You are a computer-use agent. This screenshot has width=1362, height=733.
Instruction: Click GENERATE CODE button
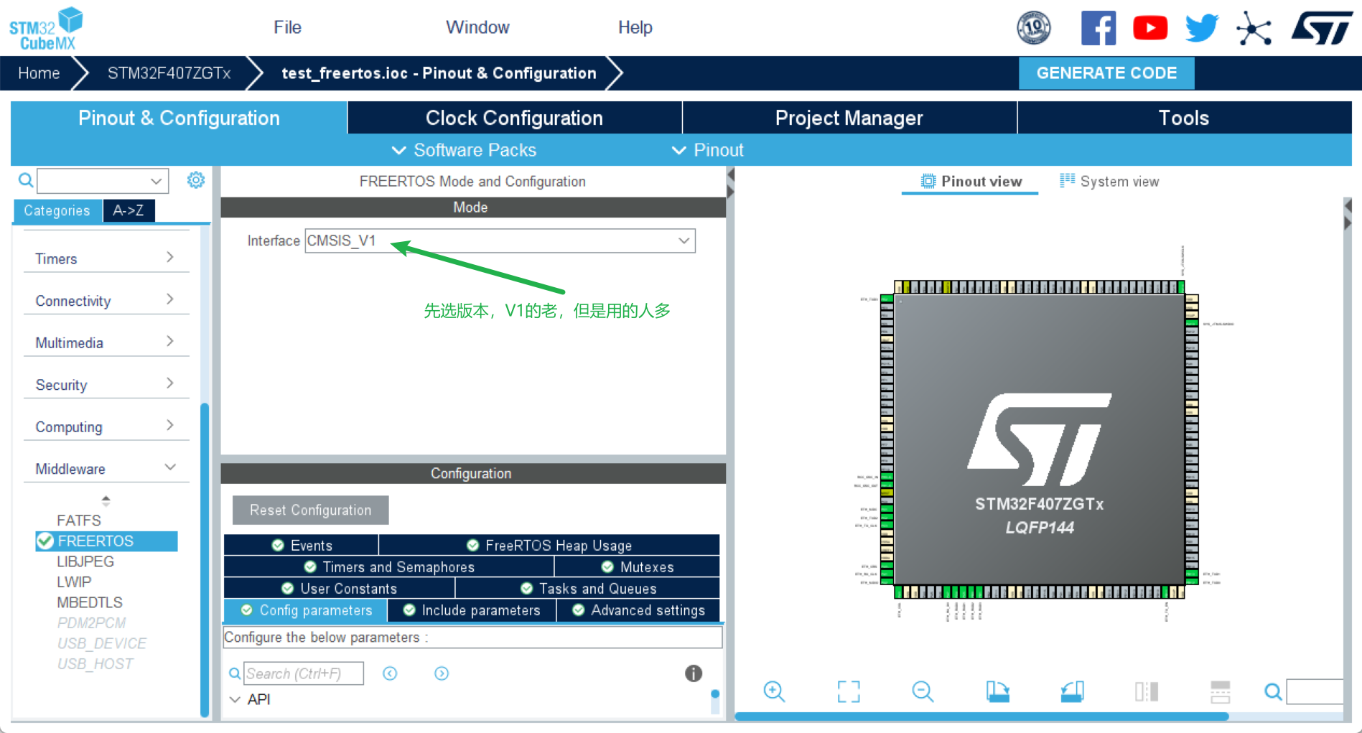point(1106,73)
